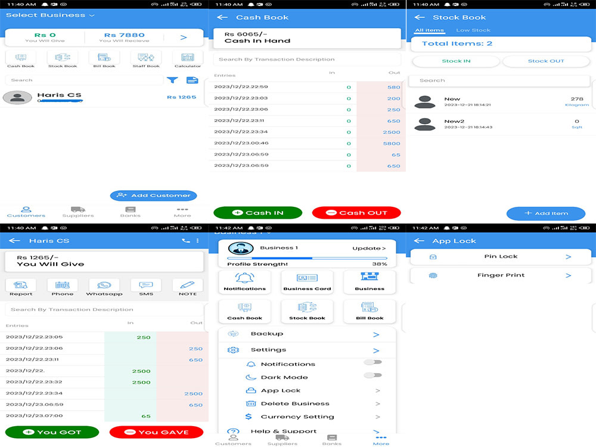Open the Staff Book
The height and width of the screenshot is (447, 596).
pos(146,58)
